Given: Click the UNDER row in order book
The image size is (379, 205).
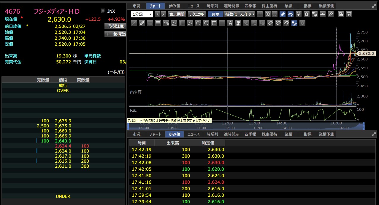Looking at the screenshot, I should coord(63,196).
